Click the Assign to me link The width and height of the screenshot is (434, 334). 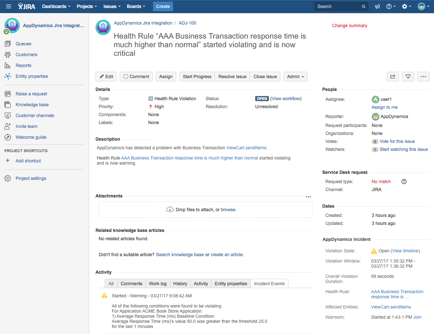click(385, 107)
